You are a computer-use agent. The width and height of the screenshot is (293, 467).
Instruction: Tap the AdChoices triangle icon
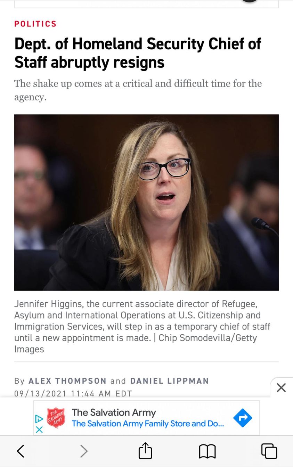39,419
